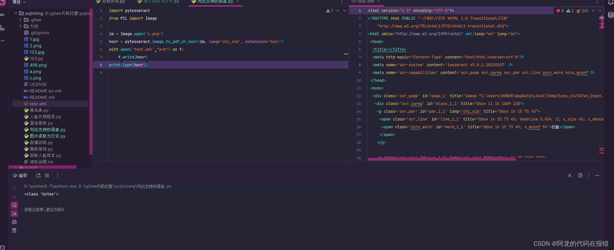Select 冒泡排序.py file
Viewport: 614px width, 250px height.
click(39, 123)
